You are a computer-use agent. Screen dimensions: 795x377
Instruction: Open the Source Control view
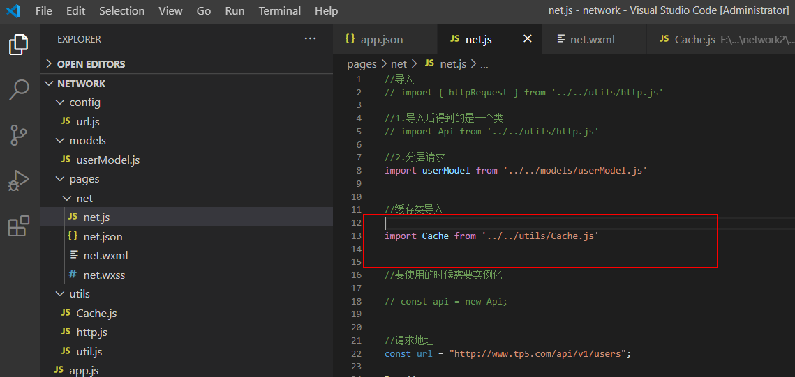pyautogui.click(x=20, y=136)
